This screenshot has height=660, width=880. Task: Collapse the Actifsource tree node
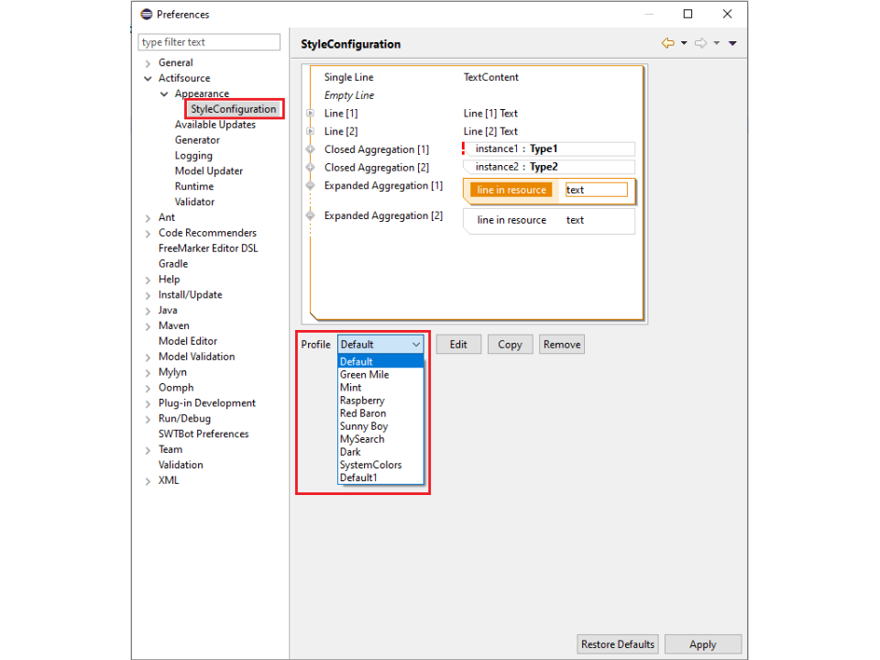coord(148,79)
